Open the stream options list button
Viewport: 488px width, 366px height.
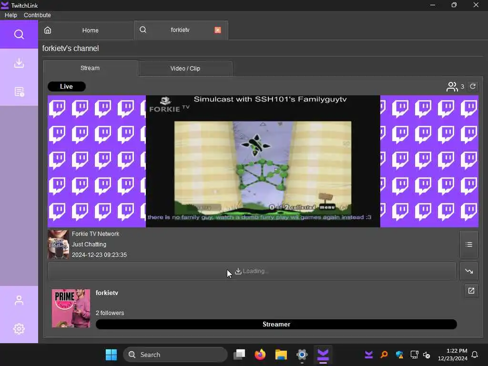tap(469, 244)
